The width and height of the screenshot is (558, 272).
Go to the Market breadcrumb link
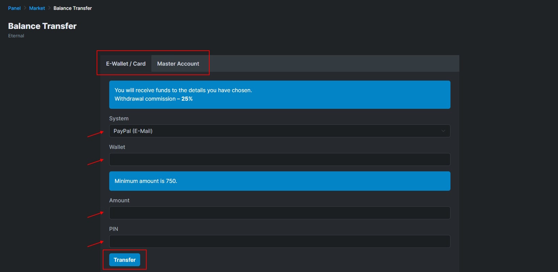pos(37,8)
